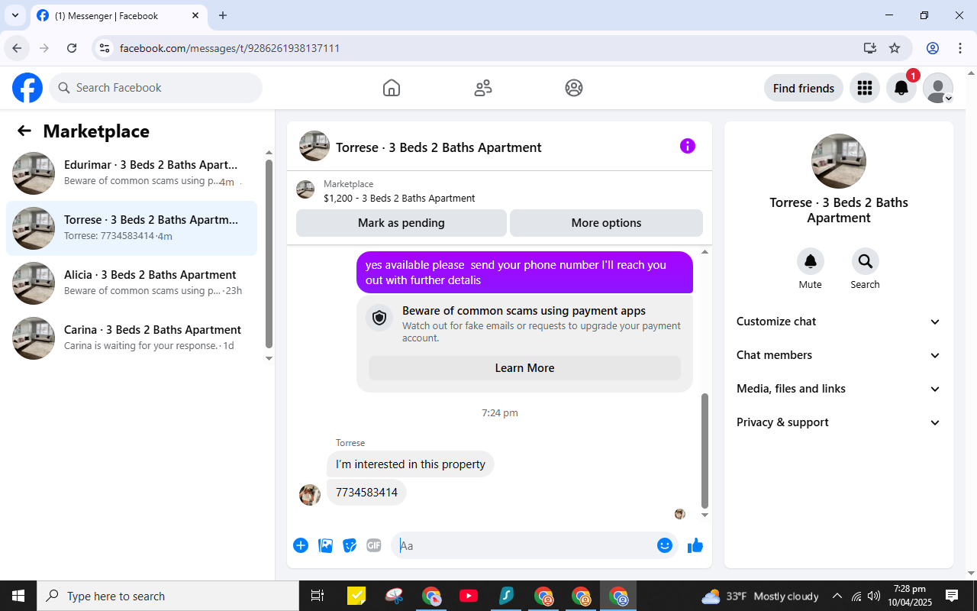Screen dimensions: 977x611
Task: Go back using the Marketplace arrow
Action: pyautogui.click(x=24, y=131)
